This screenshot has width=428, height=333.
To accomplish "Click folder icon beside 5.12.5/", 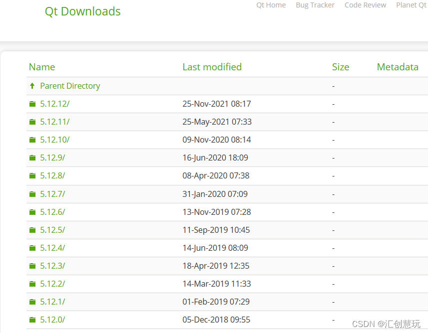I will [x=32, y=230].
